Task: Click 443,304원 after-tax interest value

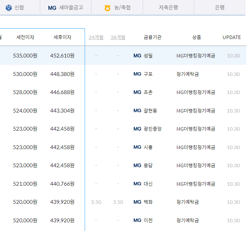Action: click(x=62, y=110)
